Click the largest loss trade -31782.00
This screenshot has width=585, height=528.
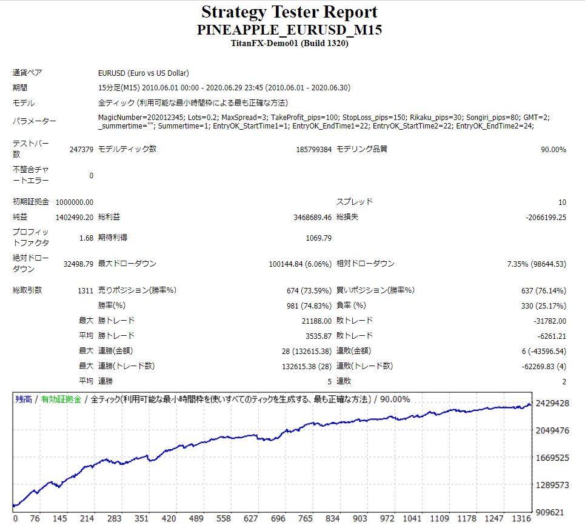[x=550, y=321]
